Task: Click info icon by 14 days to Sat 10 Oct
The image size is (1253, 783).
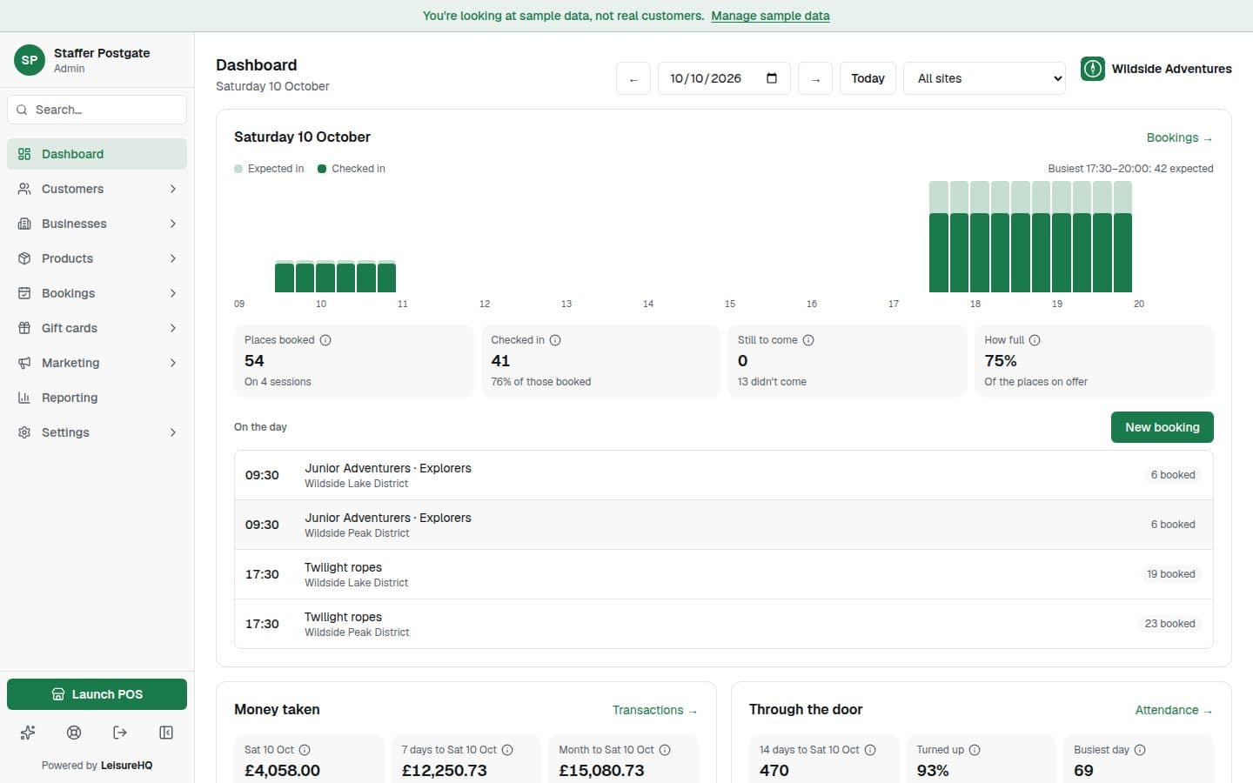Action: click(x=870, y=750)
